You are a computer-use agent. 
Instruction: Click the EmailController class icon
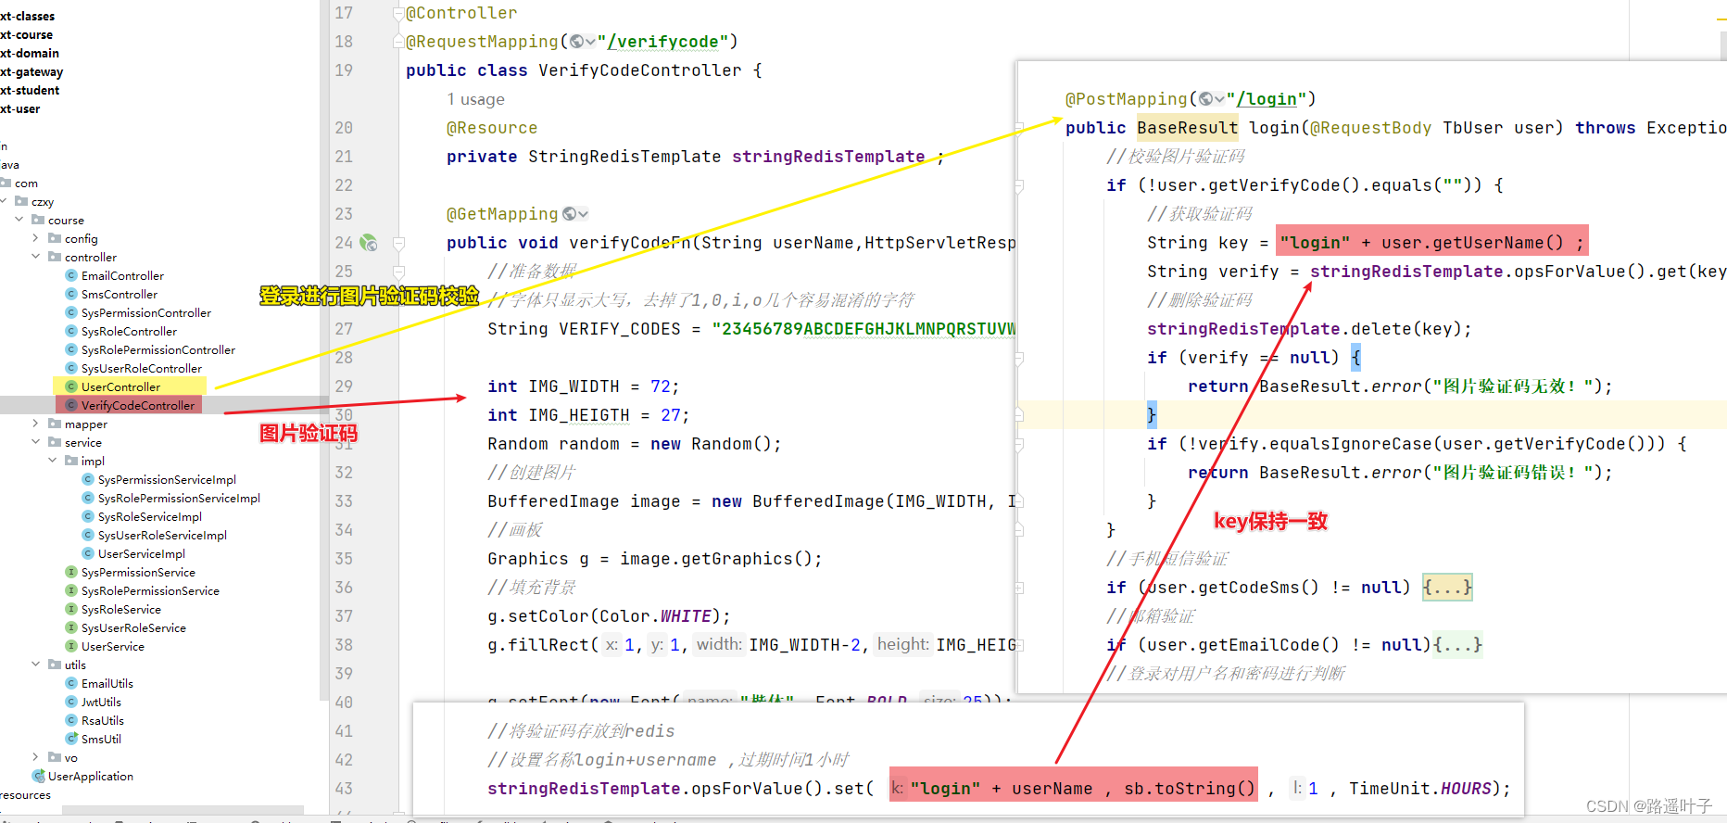point(71,275)
